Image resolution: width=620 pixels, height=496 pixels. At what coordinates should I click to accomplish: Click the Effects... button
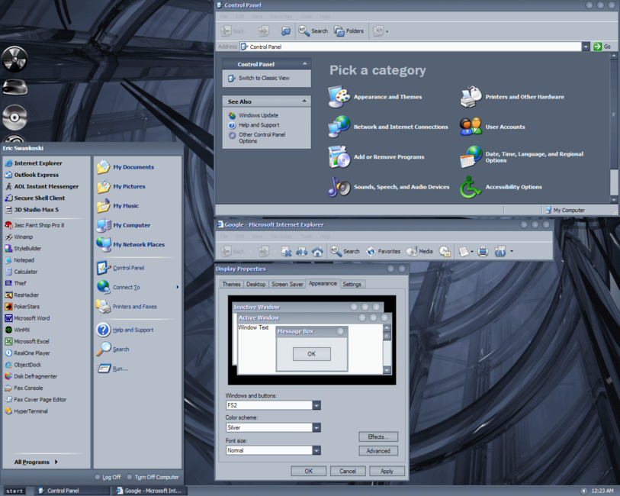coord(378,436)
